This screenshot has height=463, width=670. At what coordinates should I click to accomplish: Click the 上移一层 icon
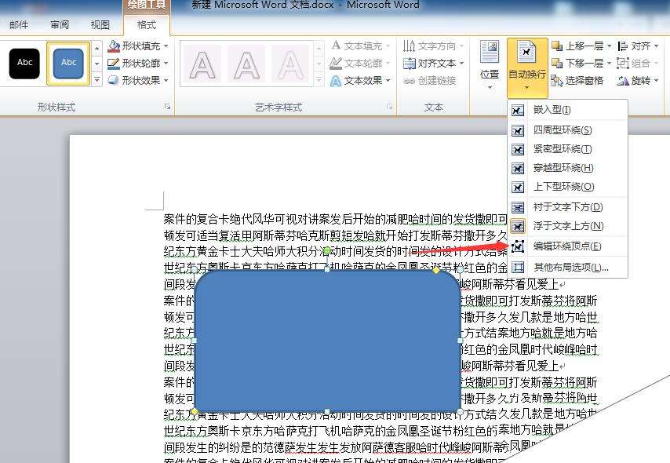point(557,46)
